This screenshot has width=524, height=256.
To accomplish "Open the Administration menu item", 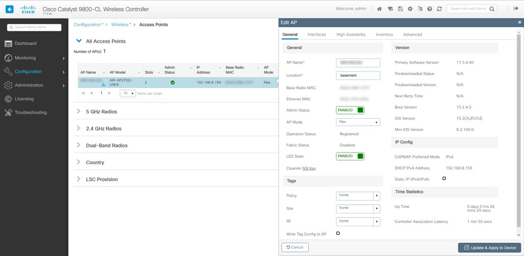I will [34, 85].
